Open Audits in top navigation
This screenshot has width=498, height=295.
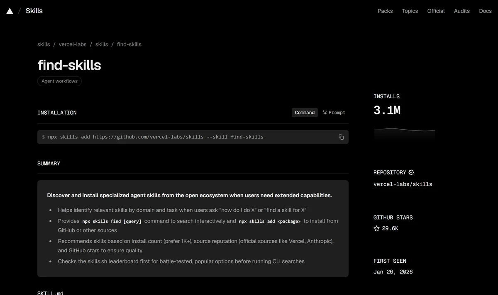coord(462,11)
